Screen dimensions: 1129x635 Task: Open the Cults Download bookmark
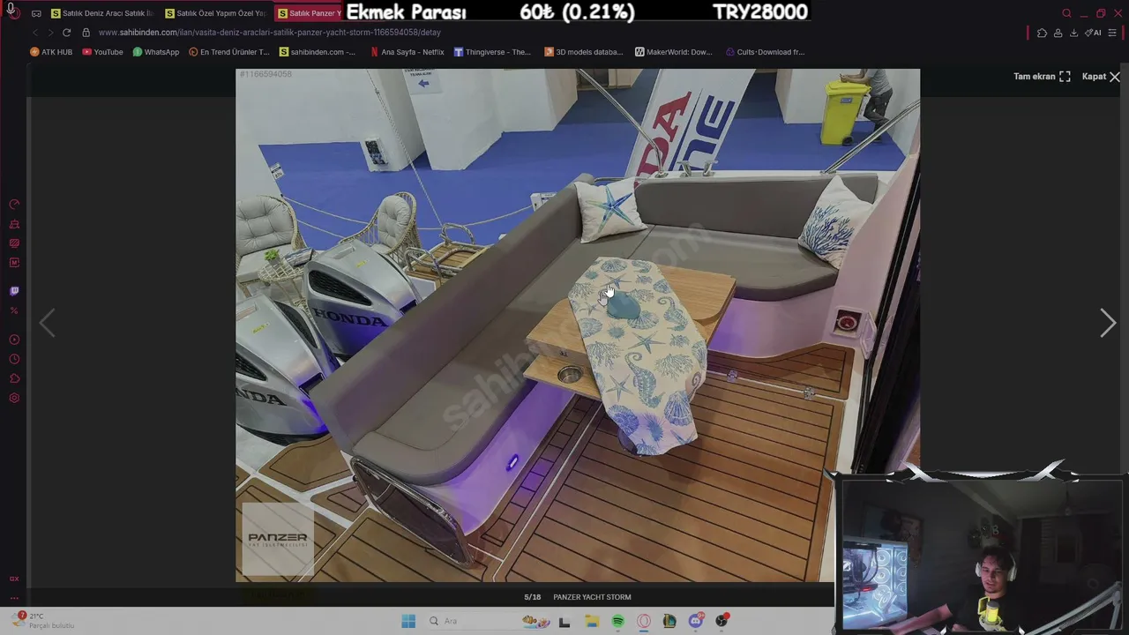[765, 52]
